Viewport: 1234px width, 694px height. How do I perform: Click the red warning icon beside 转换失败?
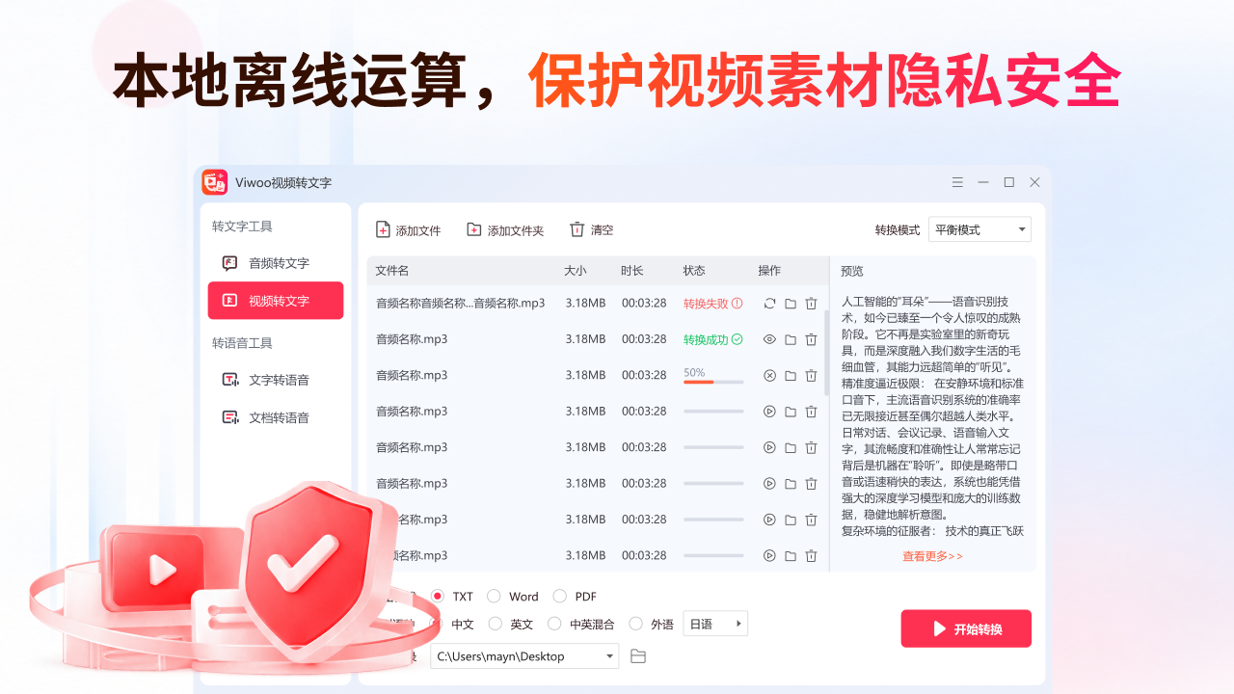[x=738, y=303]
